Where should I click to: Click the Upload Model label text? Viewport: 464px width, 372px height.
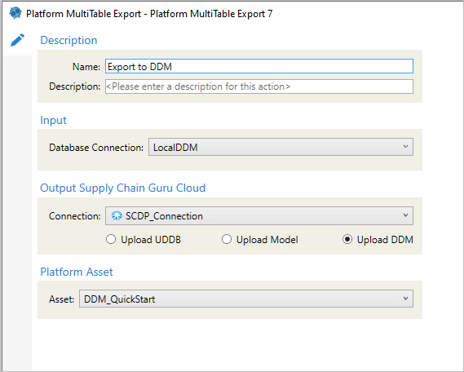tap(267, 239)
